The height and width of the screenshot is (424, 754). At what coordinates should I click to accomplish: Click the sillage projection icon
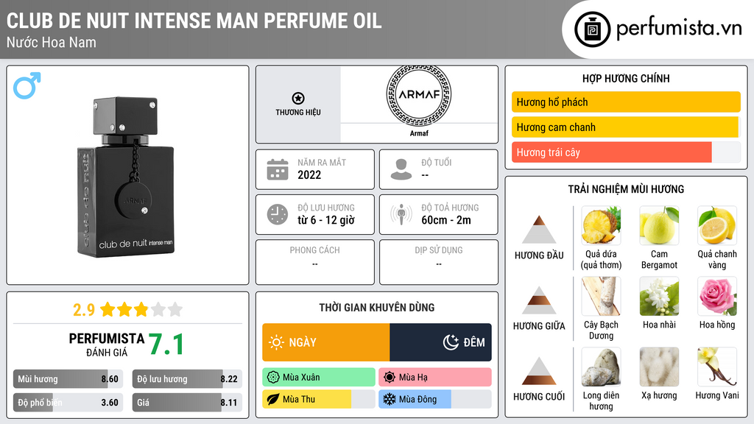click(x=401, y=214)
